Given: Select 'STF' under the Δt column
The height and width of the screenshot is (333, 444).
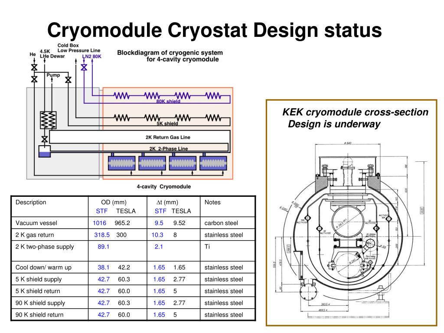Looking at the screenshot, I should pos(160,211).
